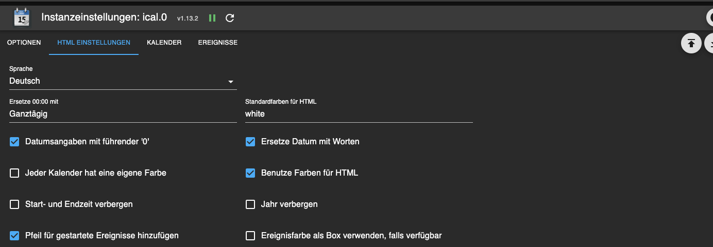Focus the Ersetze 00:00 mit text field
Viewport: 713px width, 247px height.
123,114
